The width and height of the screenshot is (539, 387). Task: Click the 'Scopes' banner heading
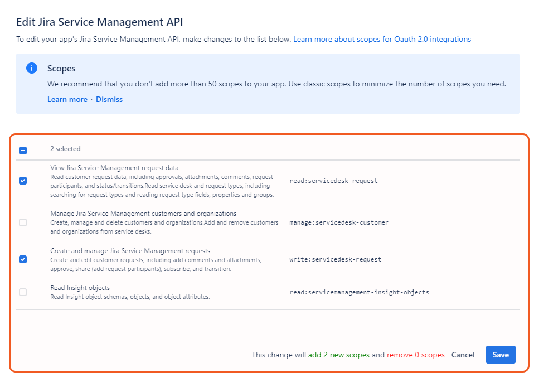(x=61, y=68)
